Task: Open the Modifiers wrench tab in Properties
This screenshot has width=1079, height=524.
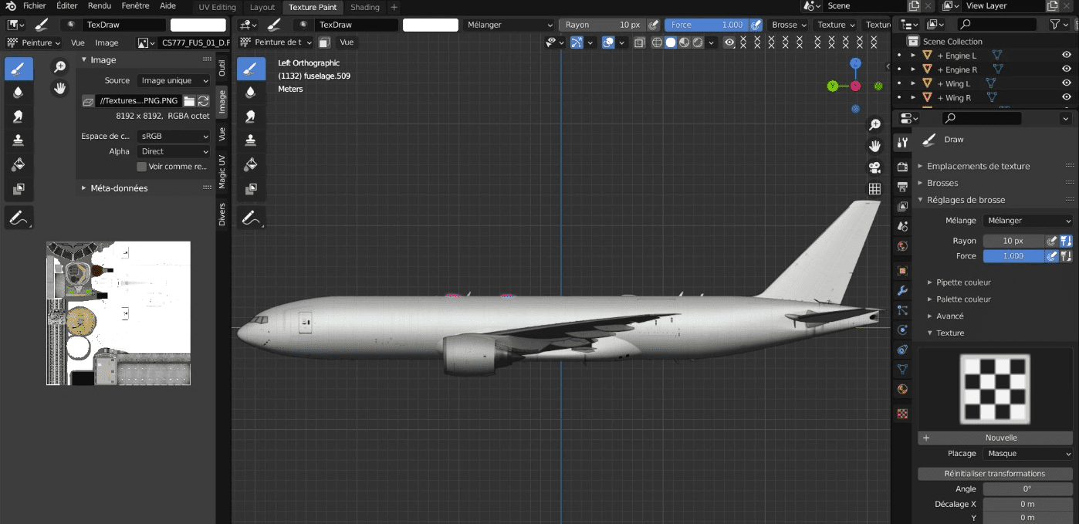Action: 902,291
